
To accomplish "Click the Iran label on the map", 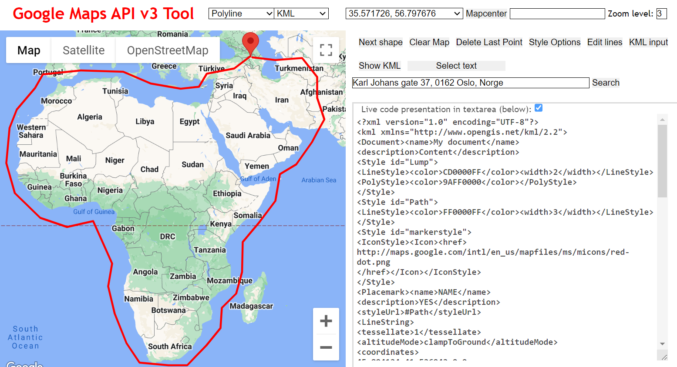I will tap(282, 100).
